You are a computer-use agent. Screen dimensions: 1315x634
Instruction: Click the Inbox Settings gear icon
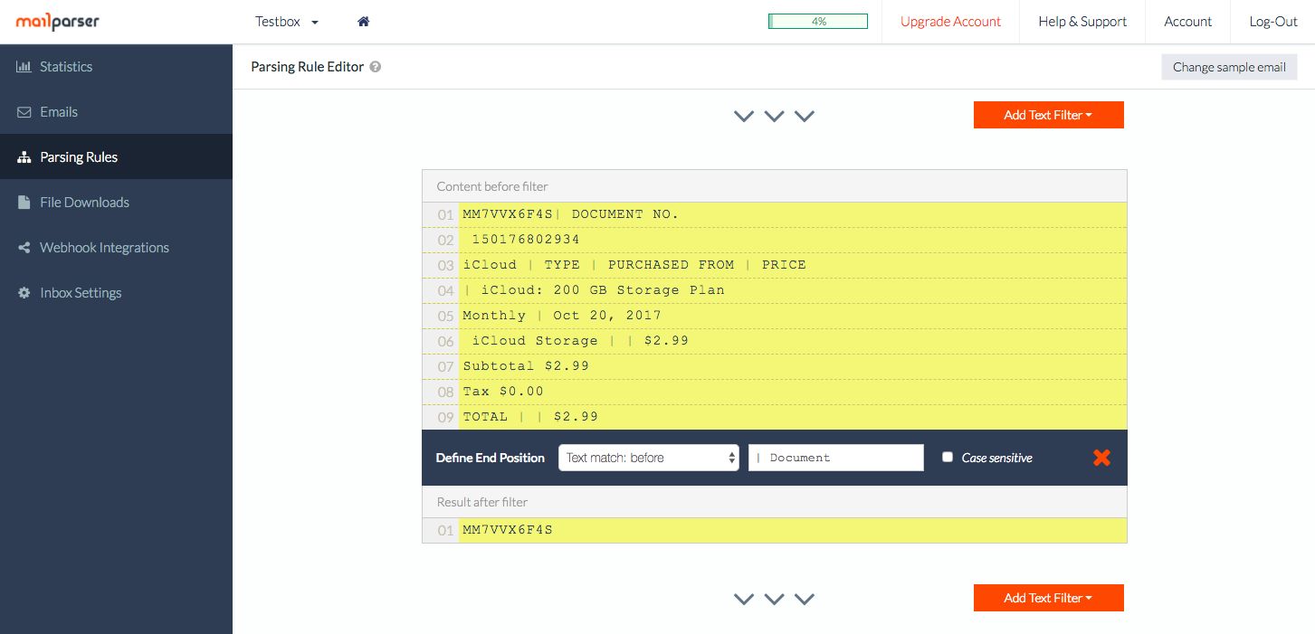(x=24, y=293)
